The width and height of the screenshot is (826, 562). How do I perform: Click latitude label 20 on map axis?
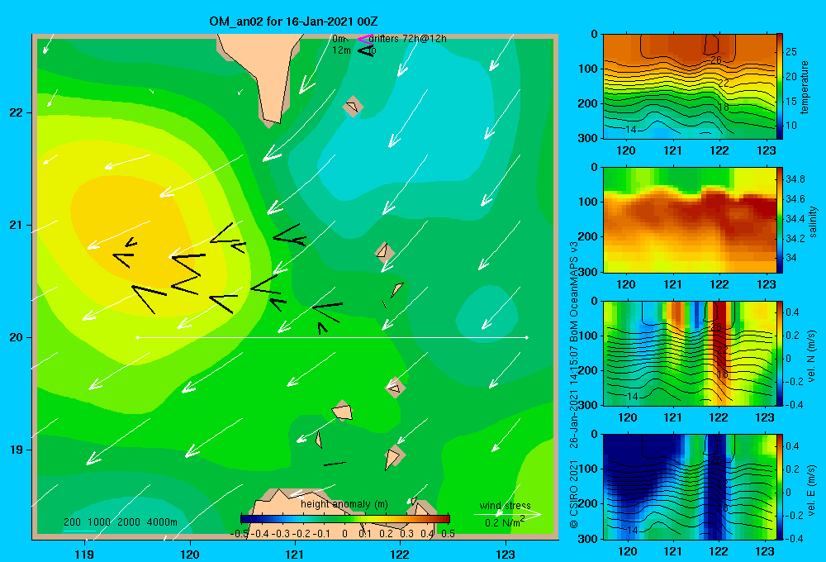tap(17, 337)
